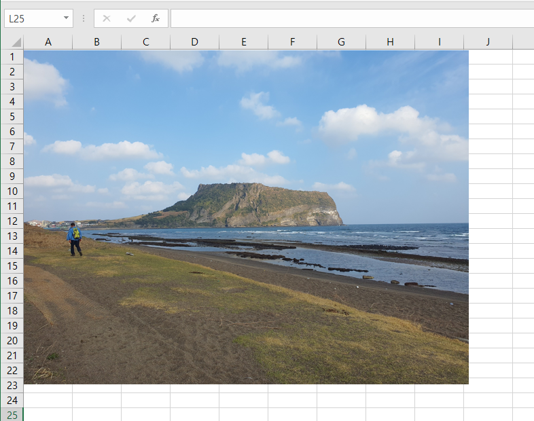Select the inserted coastal landscape picture

pos(246,217)
